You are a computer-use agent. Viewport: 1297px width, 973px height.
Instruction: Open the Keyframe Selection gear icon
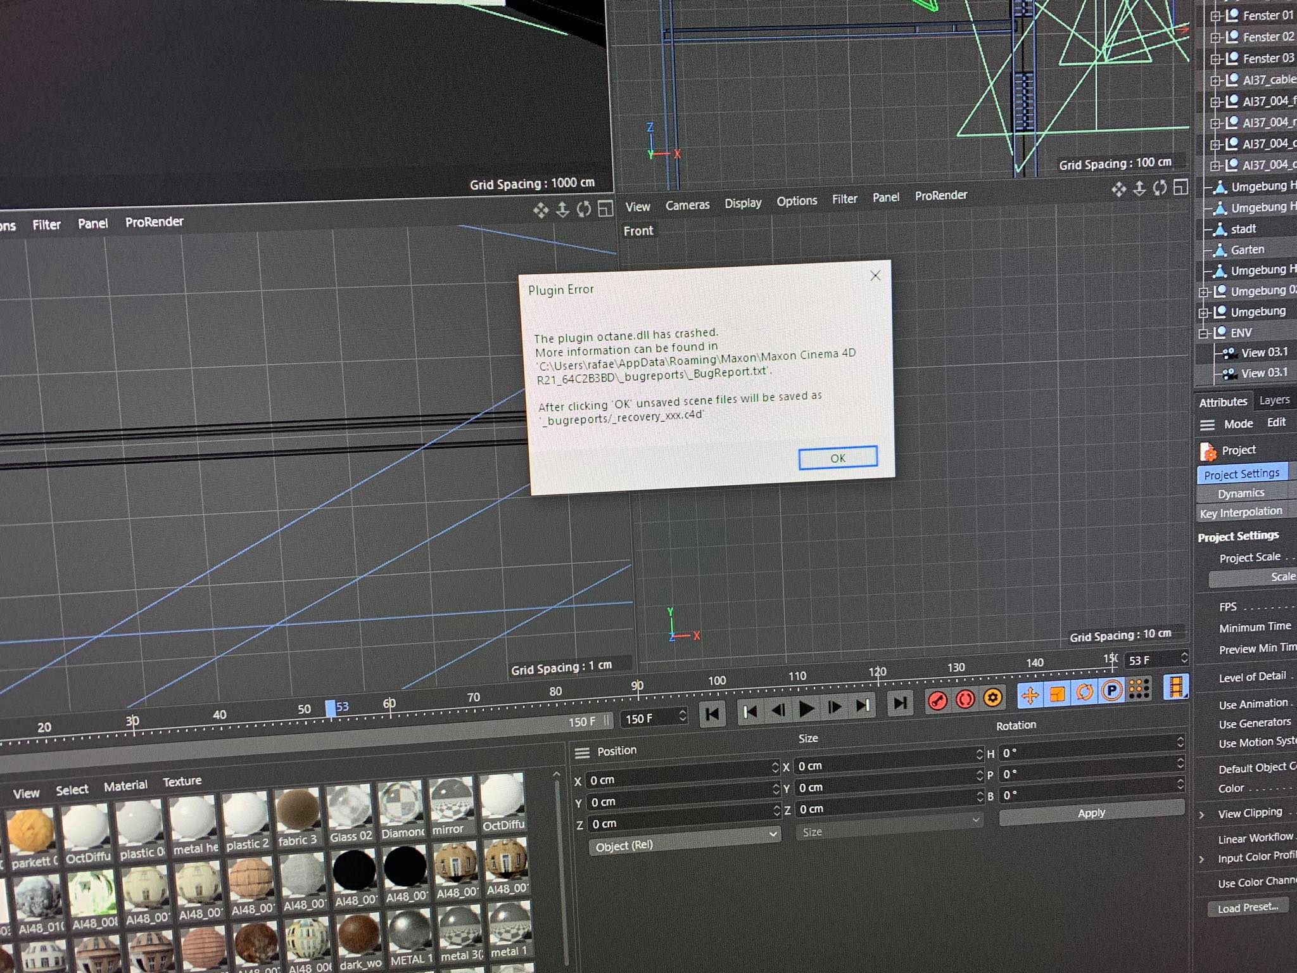pos(992,697)
